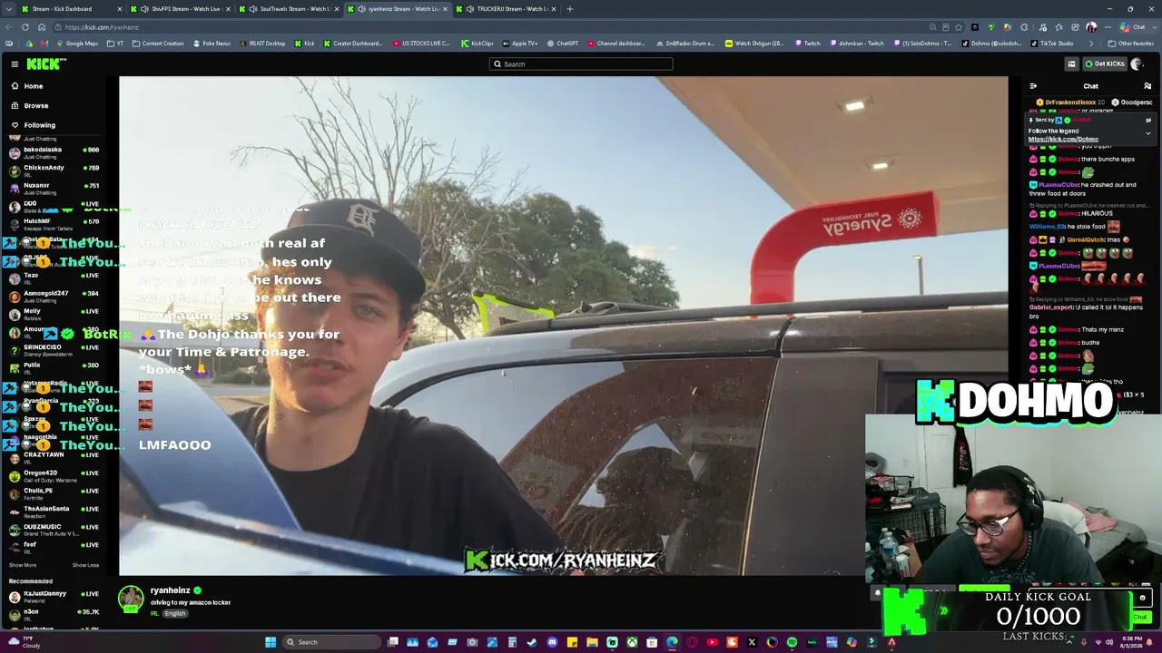Click the zoom magnifier in address bar
1162x653 pixels.
coord(933,27)
